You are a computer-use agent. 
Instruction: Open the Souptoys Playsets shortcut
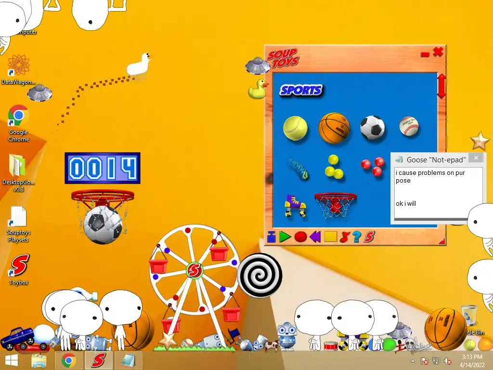18,224
